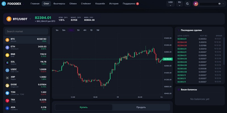This screenshot has width=227, height=113.
Task: Toggle balance visibility eye icon
Action: pos(219,4)
